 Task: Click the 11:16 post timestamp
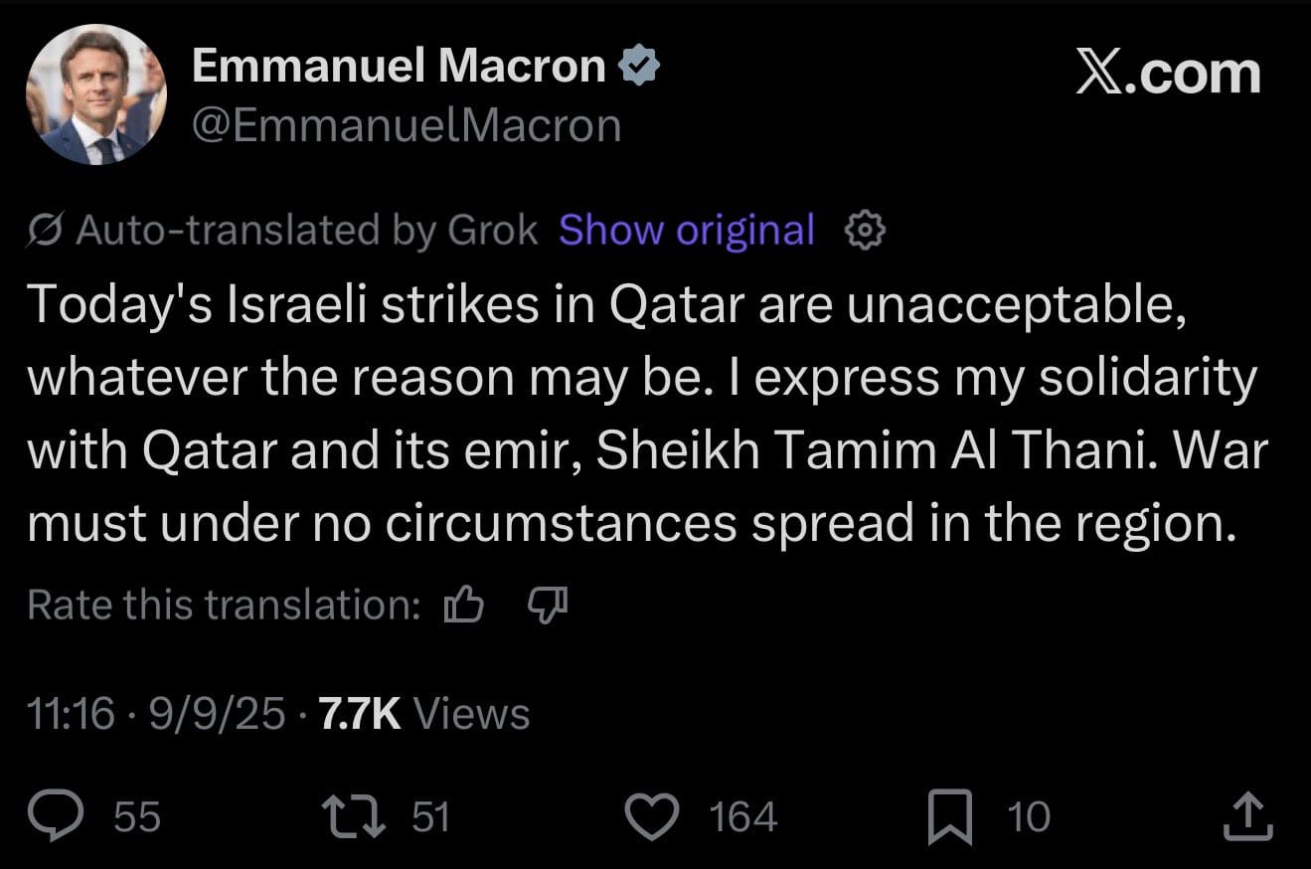pos(72,714)
